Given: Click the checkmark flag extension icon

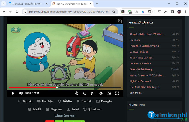Looking at the screenshot, I should tap(123, 12).
